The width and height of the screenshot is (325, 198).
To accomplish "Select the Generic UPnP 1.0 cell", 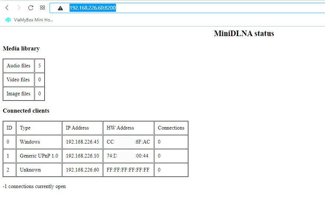I will point(39,156).
